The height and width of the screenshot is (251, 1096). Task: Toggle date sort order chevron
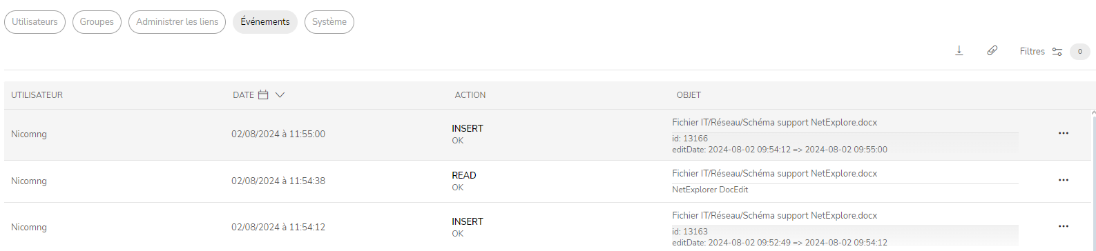point(280,95)
